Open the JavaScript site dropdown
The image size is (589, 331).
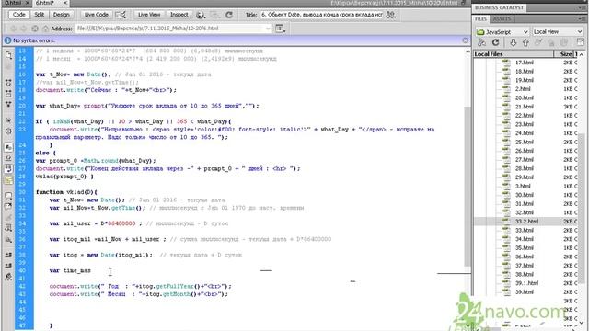click(502, 32)
